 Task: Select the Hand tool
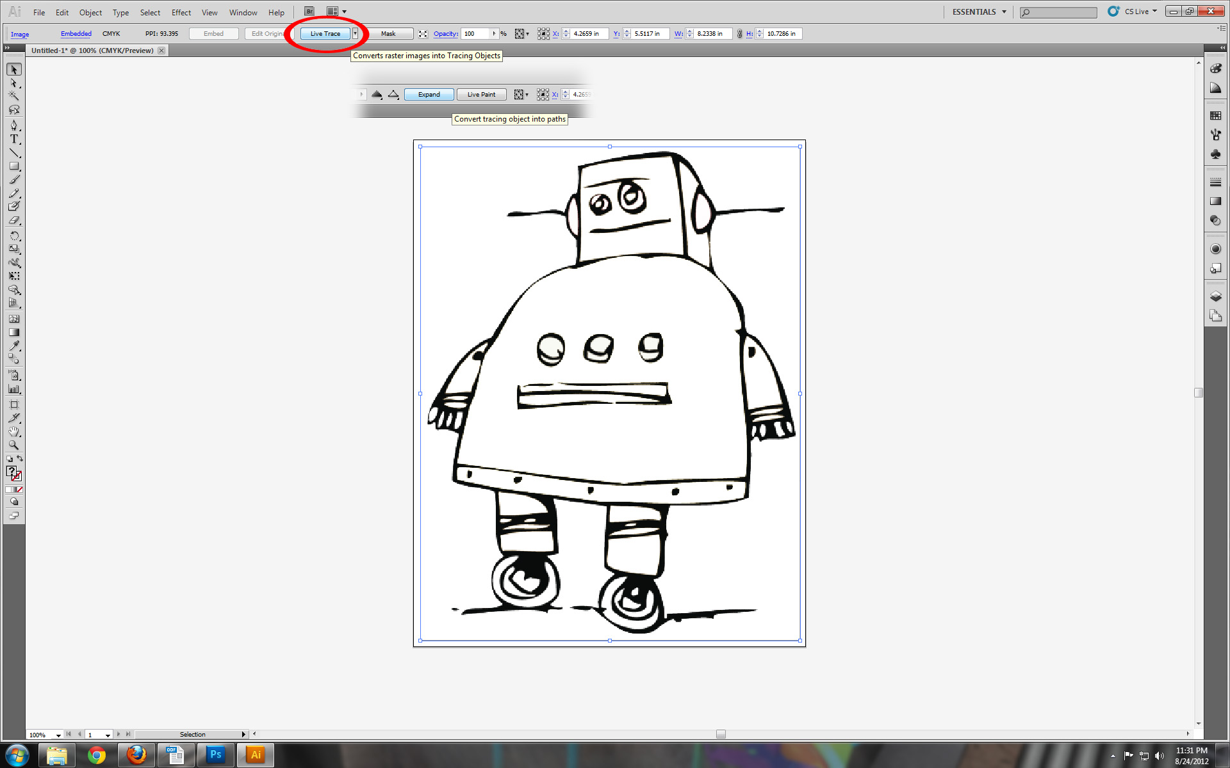point(14,431)
